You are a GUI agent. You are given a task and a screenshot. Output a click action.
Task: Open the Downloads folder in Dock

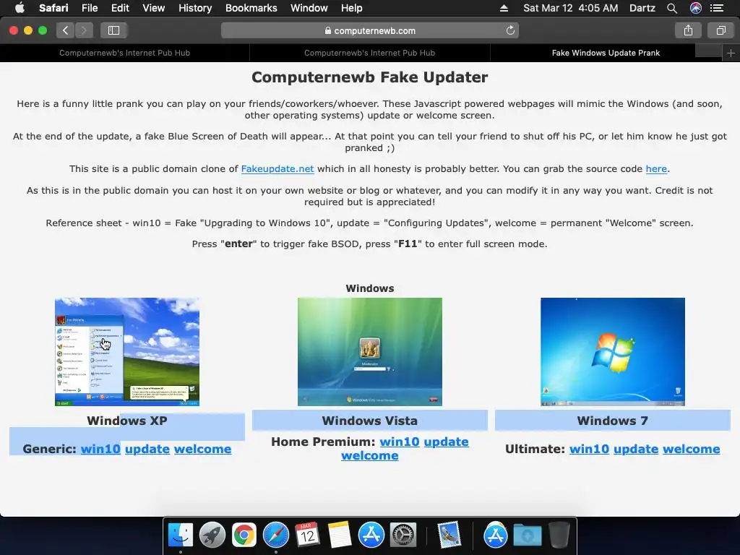[527, 535]
